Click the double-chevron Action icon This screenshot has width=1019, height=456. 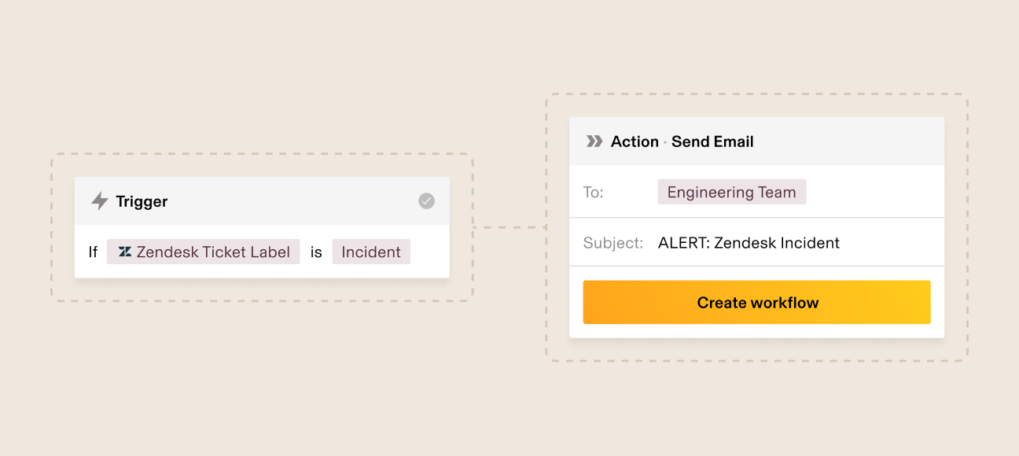tap(594, 142)
